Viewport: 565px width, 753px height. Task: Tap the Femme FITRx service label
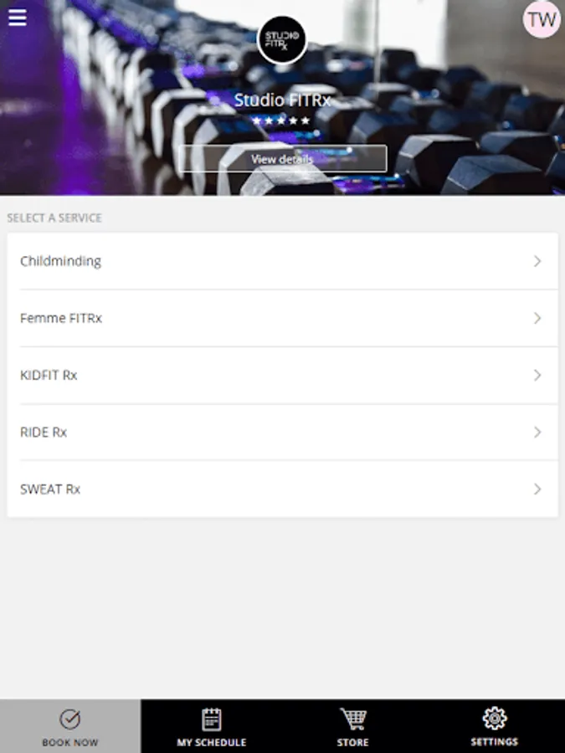pyautogui.click(x=61, y=318)
